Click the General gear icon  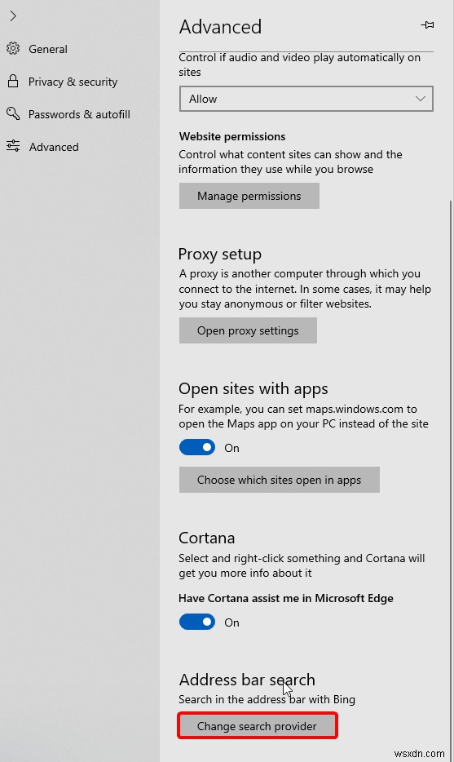[13, 49]
